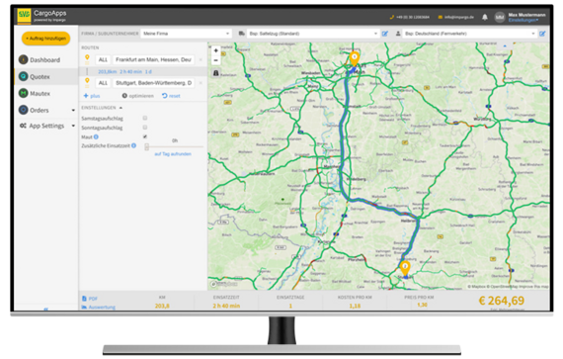
Task: Click the map lock icon button
Action: click(215, 73)
